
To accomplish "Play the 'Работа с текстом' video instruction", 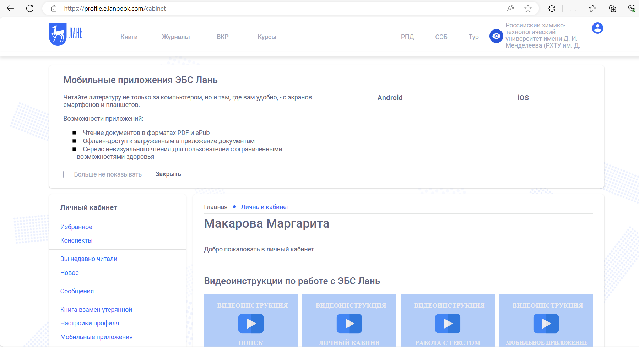I will click(x=448, y=324).
